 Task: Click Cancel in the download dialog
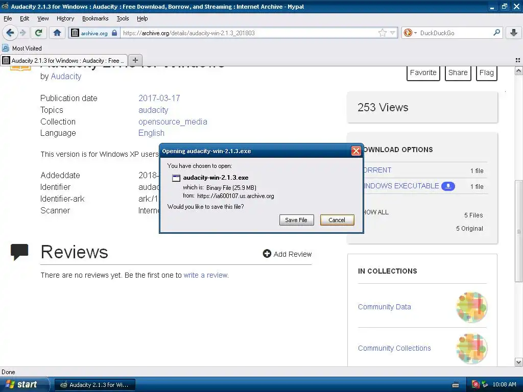[337, 220]
